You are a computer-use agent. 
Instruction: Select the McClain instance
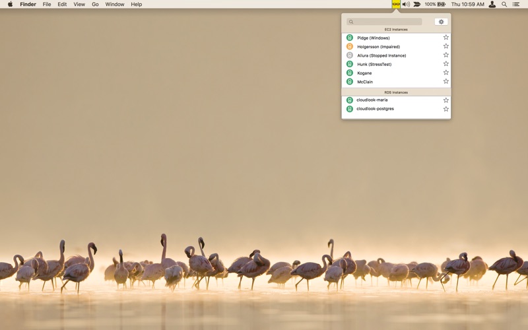[396, 81]
